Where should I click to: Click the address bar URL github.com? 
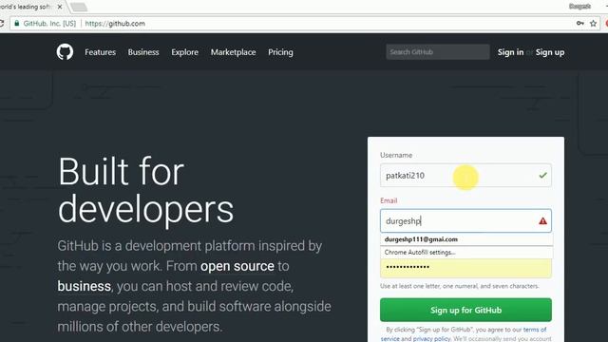pos(115,23)
